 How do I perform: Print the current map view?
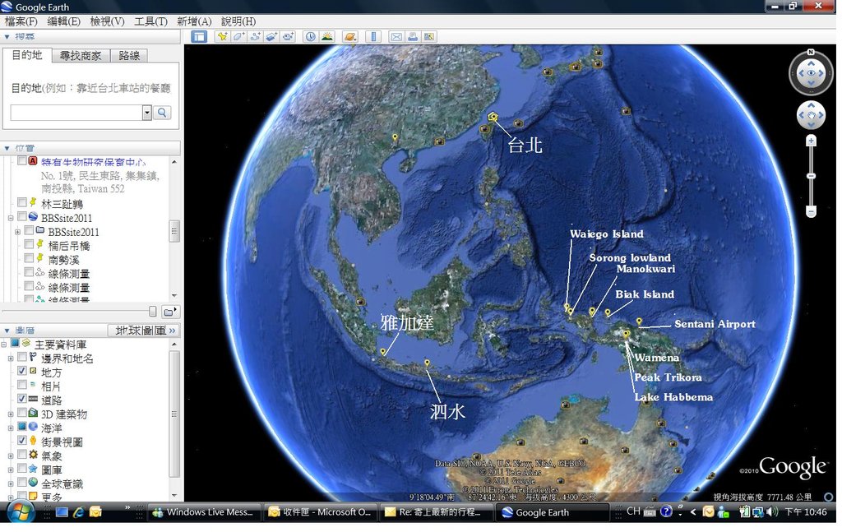click(x=413, y=36)
